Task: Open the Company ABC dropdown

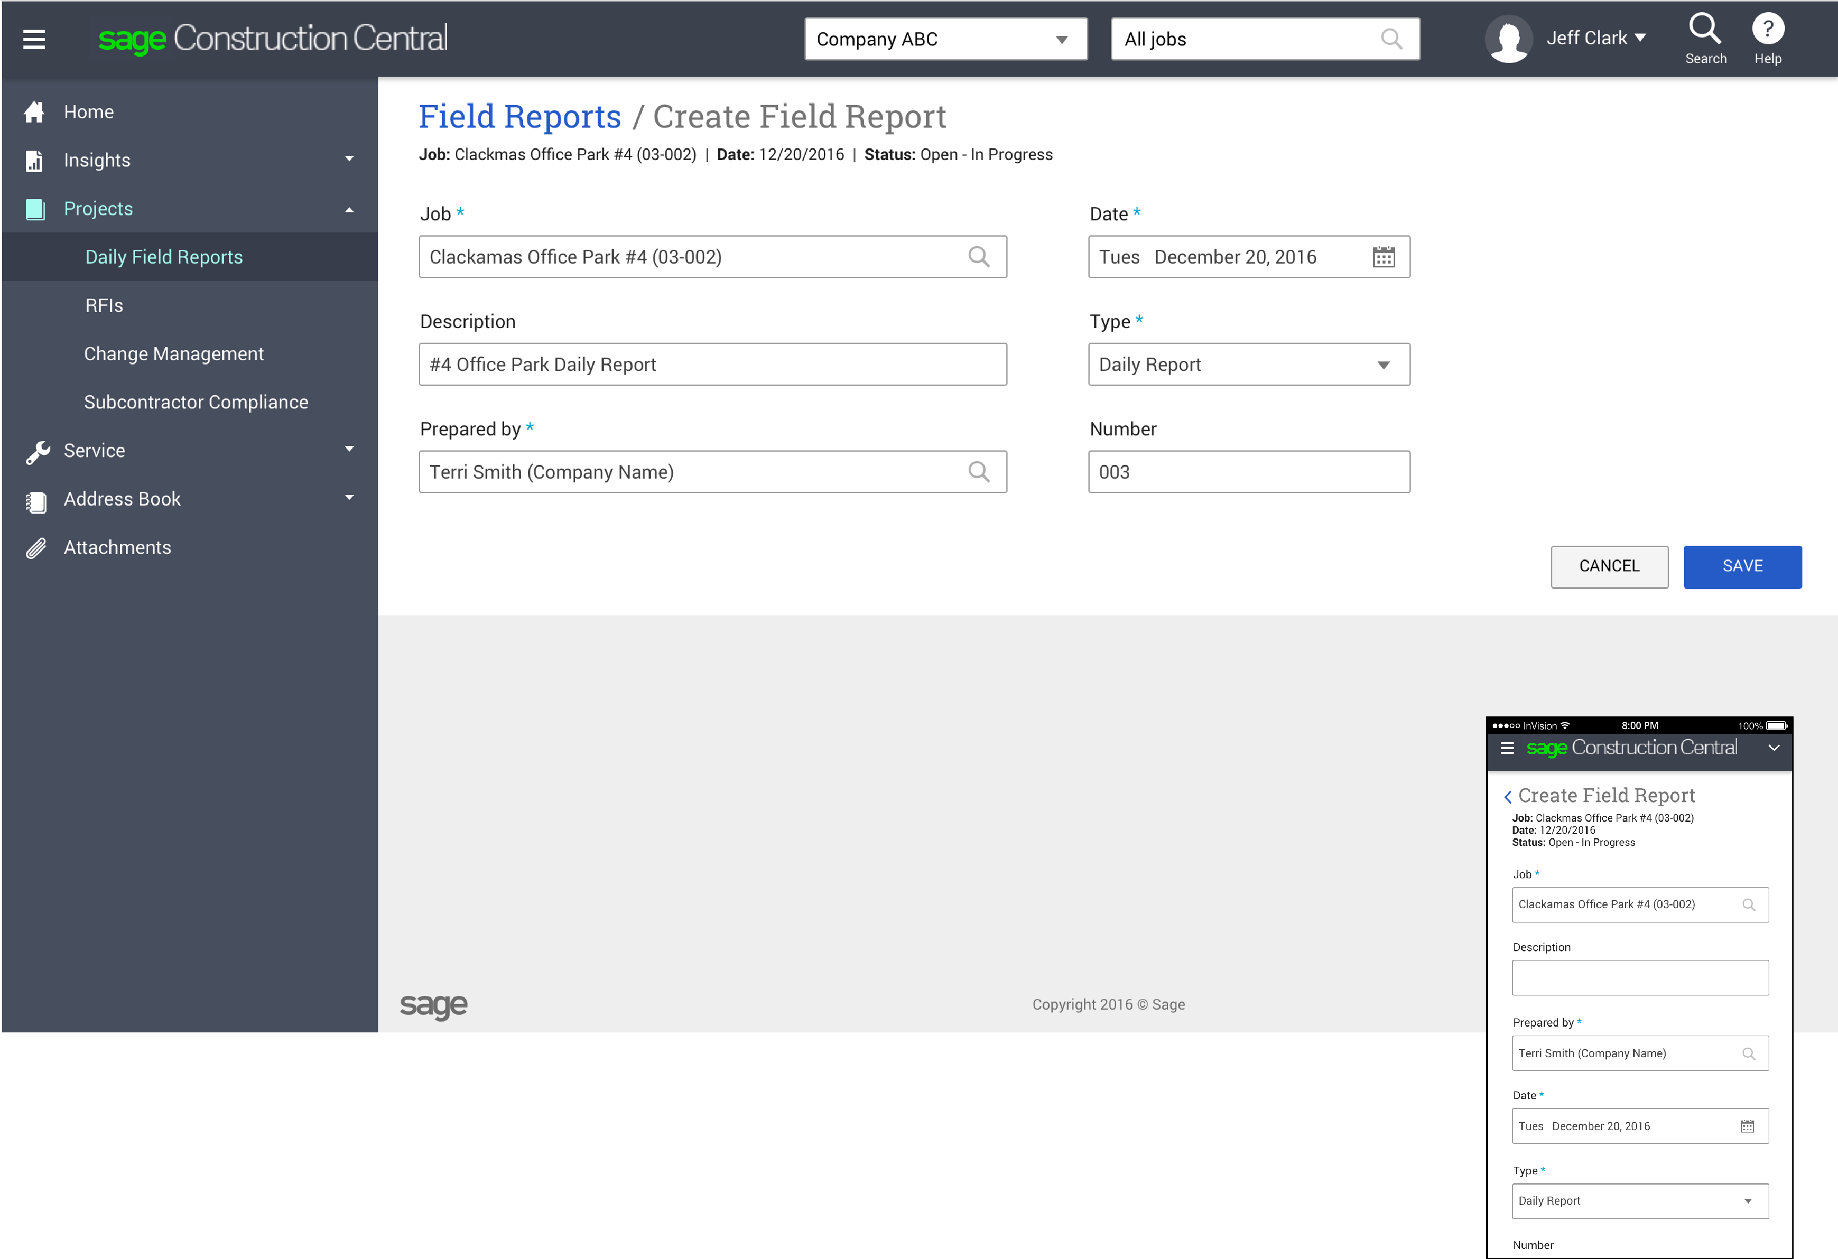Action: [x=945, y=40]
